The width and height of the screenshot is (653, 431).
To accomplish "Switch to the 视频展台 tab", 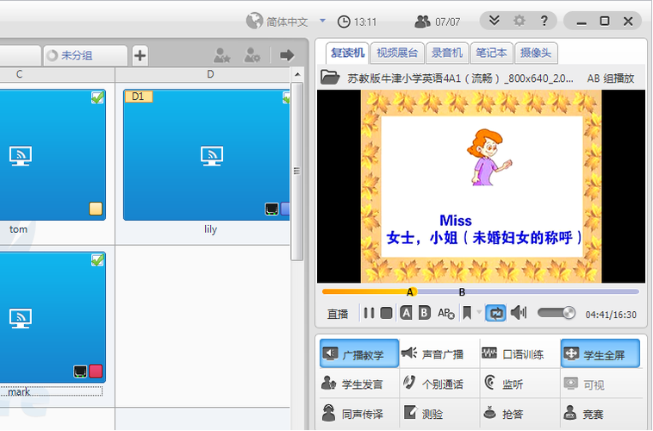I will point(397,53).
